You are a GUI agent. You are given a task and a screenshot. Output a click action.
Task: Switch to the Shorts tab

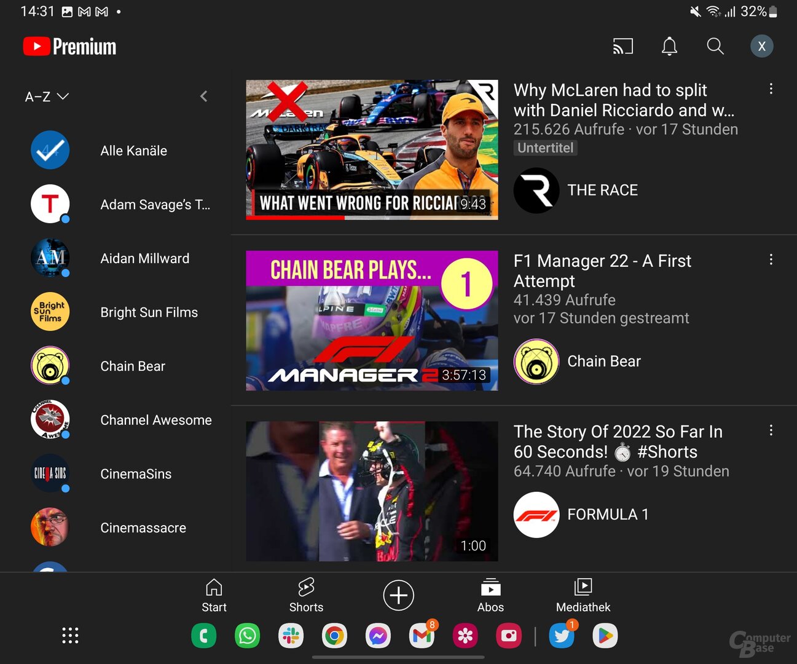pos(306,595)
